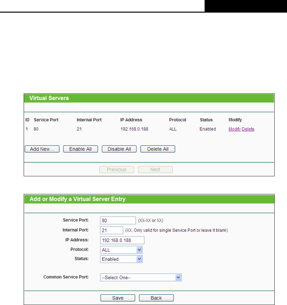Click the Enabled status cell in row 1
Image resolution: width=287 pixels, height=305 pixels.
pyautogui.click(x=208, y=129)
